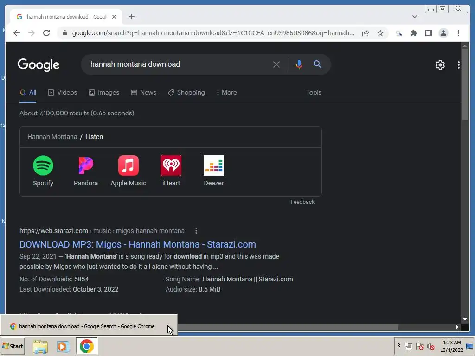Close the hannah montana download tab
The width and height of the screenshot is (475, 356).
[114, 17]
